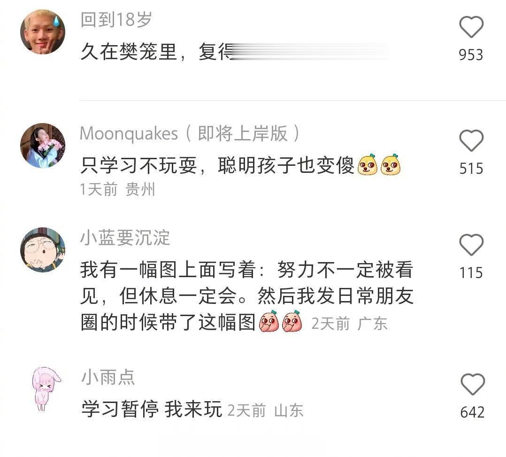Like 小雨点's comment with 642 likes

tap(473, 384)
